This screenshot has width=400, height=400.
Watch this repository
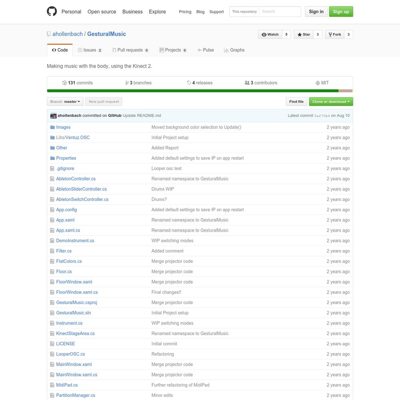tap(270, 34)
